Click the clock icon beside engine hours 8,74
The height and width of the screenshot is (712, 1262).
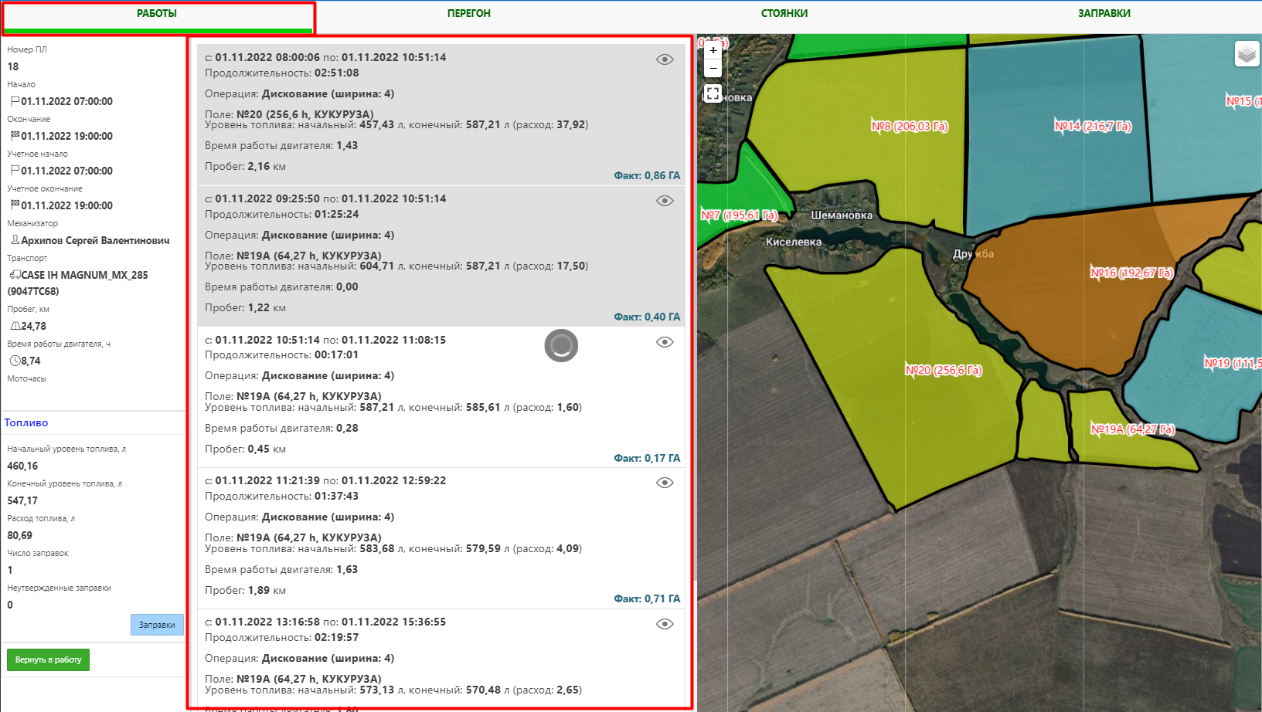pyautogui.click(x=15, y=361)
